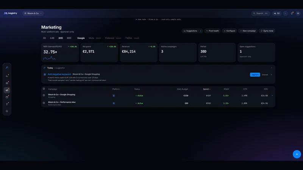Tick the Bloom & Co – Google Shopping checkbox
The width and height of the screenshot is (303, 170).
pyautogui.click(x=44, y=95)
